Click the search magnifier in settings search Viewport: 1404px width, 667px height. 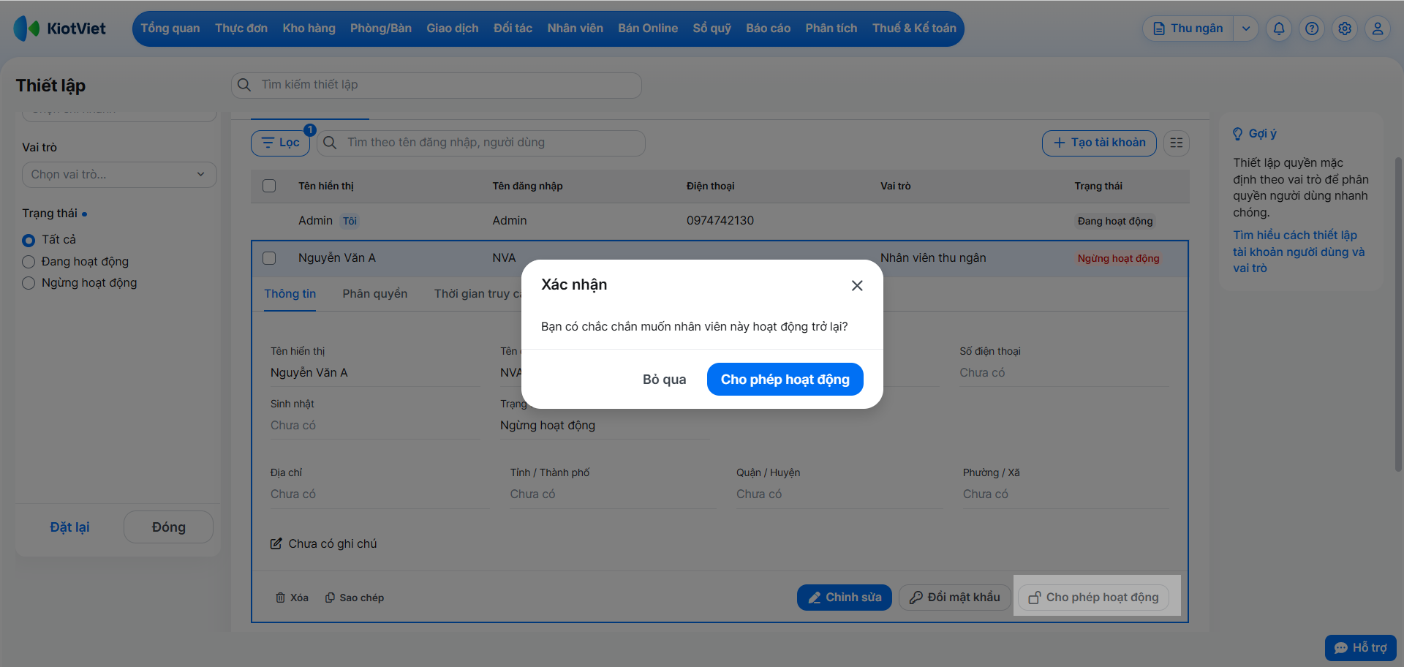(244, 85)
